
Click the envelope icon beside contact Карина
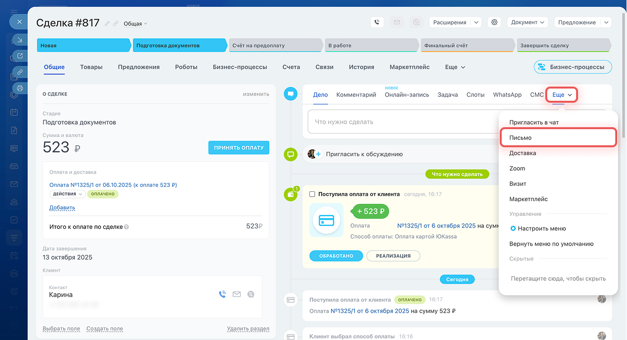pos(237,295)
